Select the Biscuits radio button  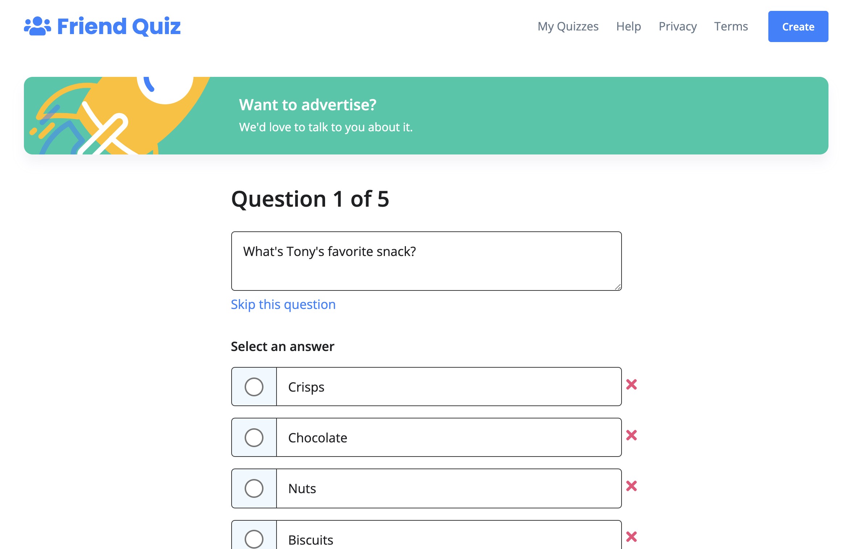[254, 539]
